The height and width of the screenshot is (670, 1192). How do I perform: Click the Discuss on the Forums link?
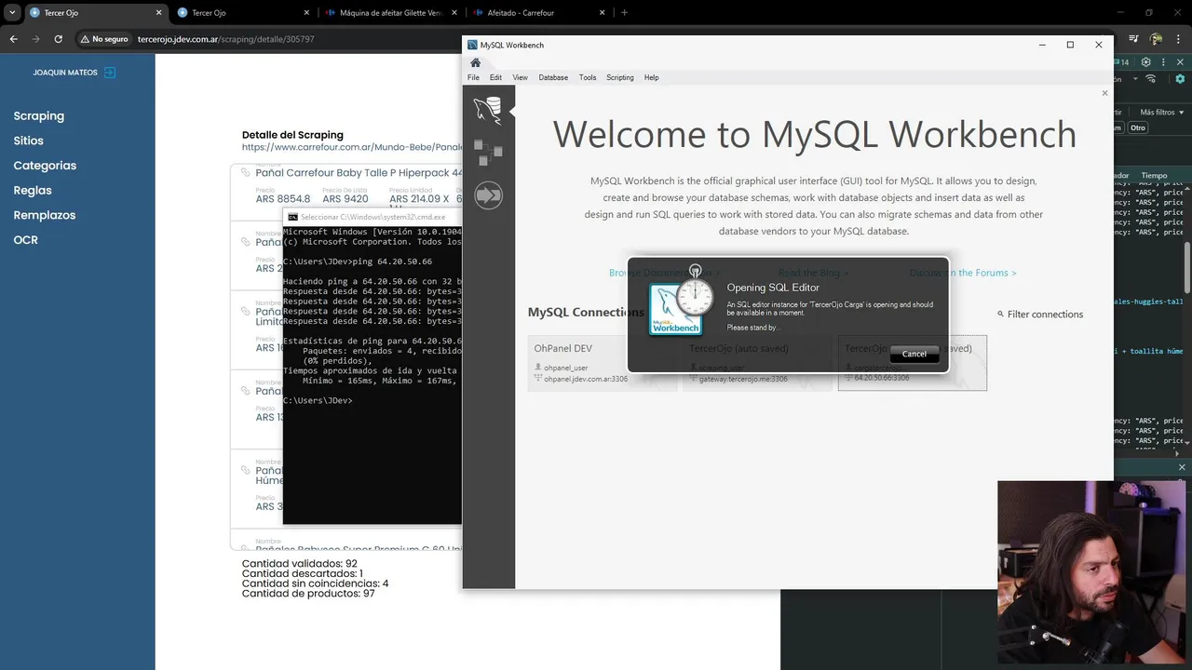963,273
